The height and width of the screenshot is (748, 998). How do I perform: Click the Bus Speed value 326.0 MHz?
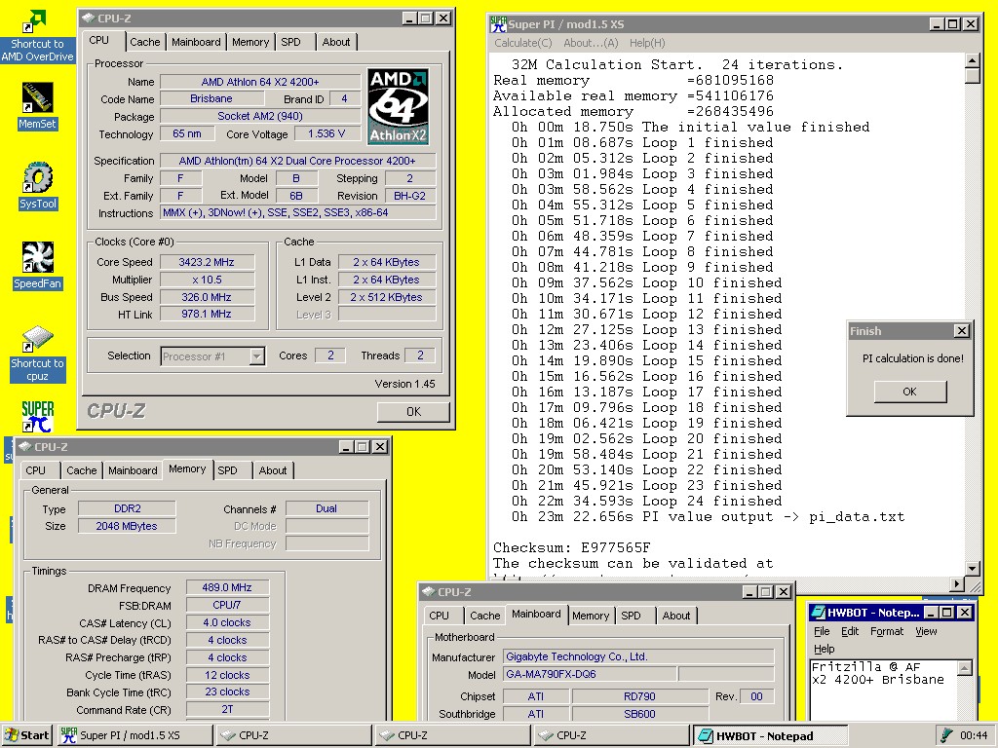(x=207, y=297)
